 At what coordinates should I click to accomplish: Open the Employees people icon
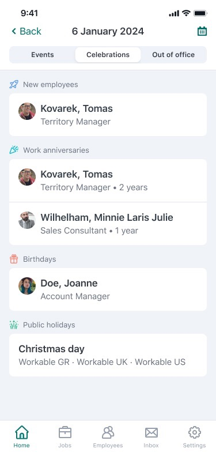pos(108,432)
